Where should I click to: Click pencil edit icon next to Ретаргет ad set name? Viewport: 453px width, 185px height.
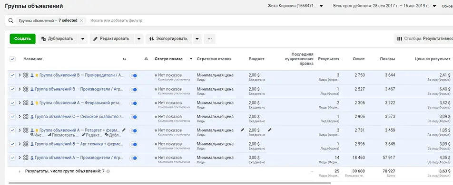[124, 130]
